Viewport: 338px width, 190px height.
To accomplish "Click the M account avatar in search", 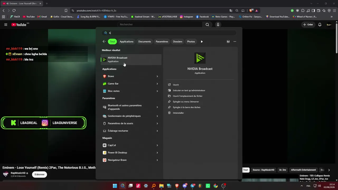I will click(x=228, y=41).
